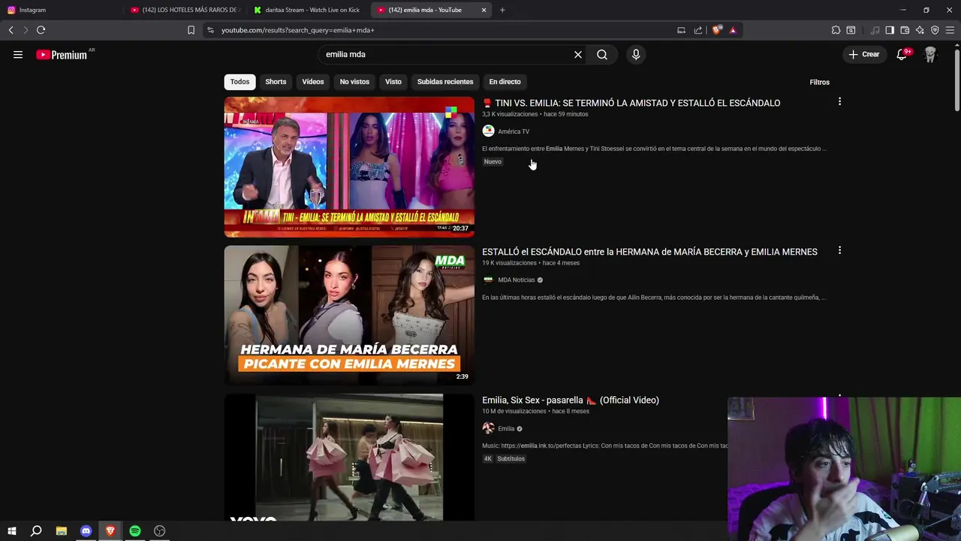Start voice search with the microphone

pyautogui.click(x=636, y=54)
